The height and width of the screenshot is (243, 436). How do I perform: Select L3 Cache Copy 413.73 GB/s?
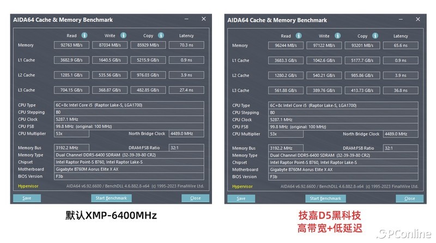(x=362, y=90)
